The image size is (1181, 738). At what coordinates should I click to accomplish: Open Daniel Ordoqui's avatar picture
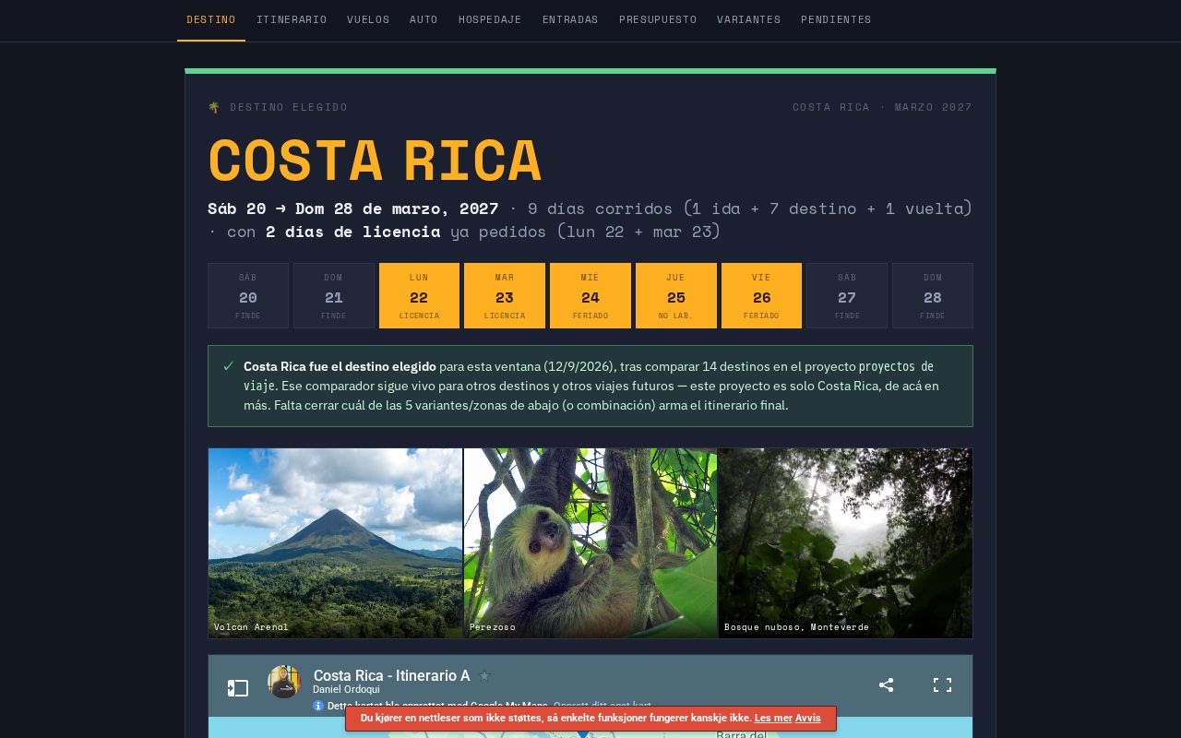(284, 682)
